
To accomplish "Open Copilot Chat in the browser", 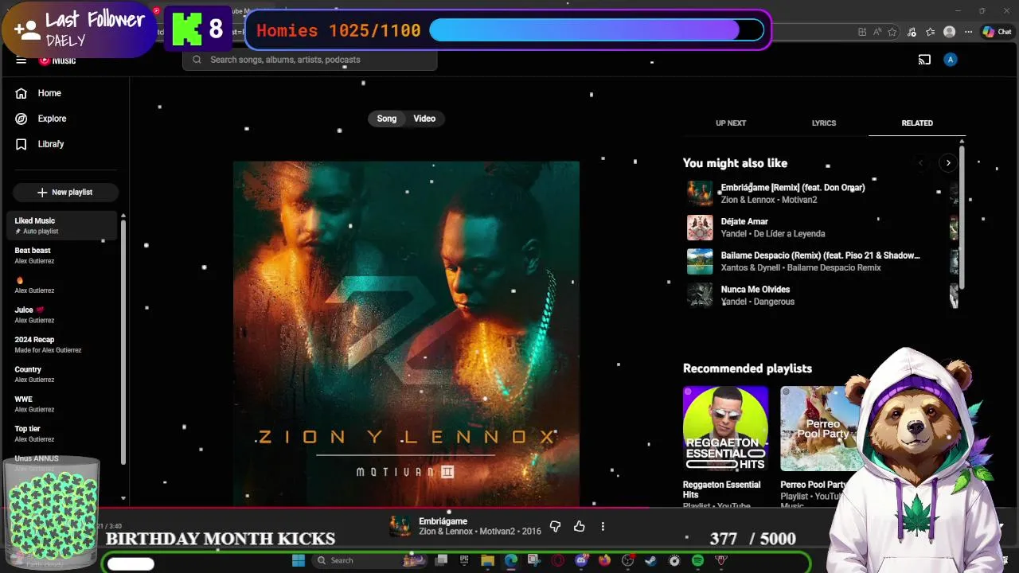I will click(x=998, y=32).
